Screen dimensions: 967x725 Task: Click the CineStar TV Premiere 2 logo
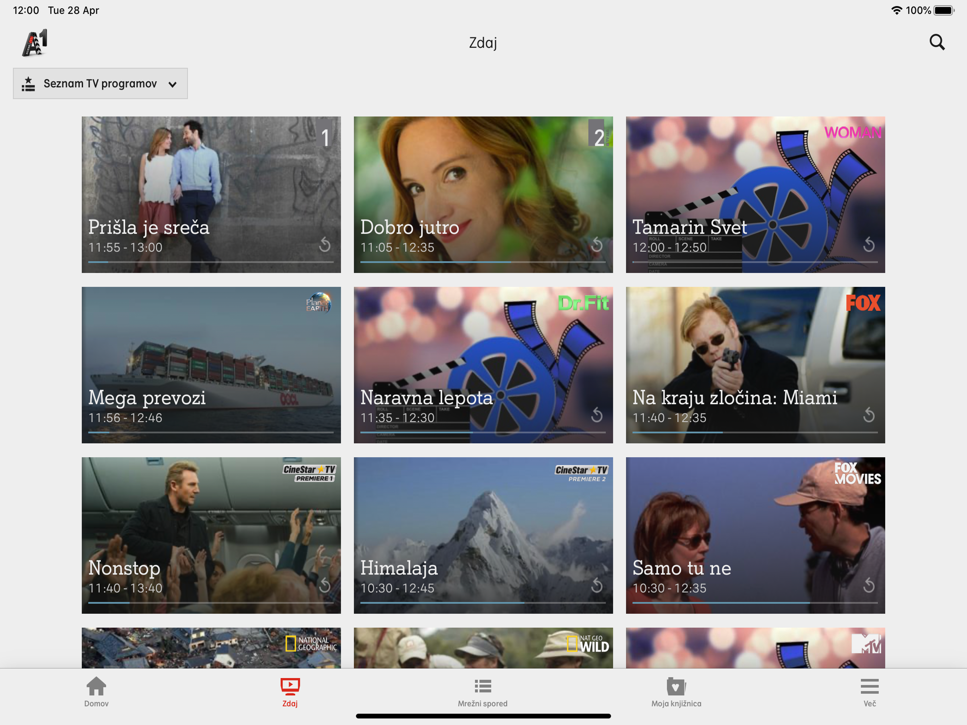pos(582,473)
